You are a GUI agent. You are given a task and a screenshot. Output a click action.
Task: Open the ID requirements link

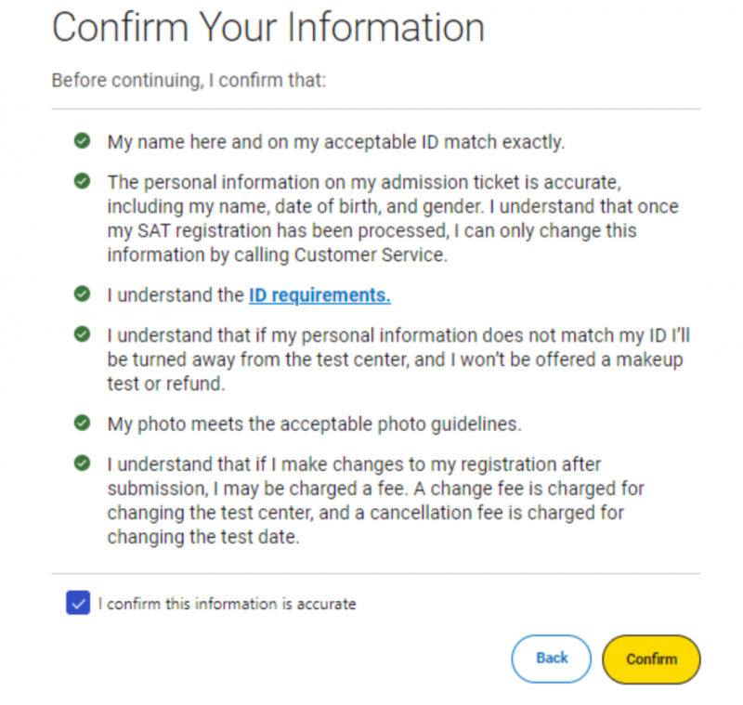319,295
